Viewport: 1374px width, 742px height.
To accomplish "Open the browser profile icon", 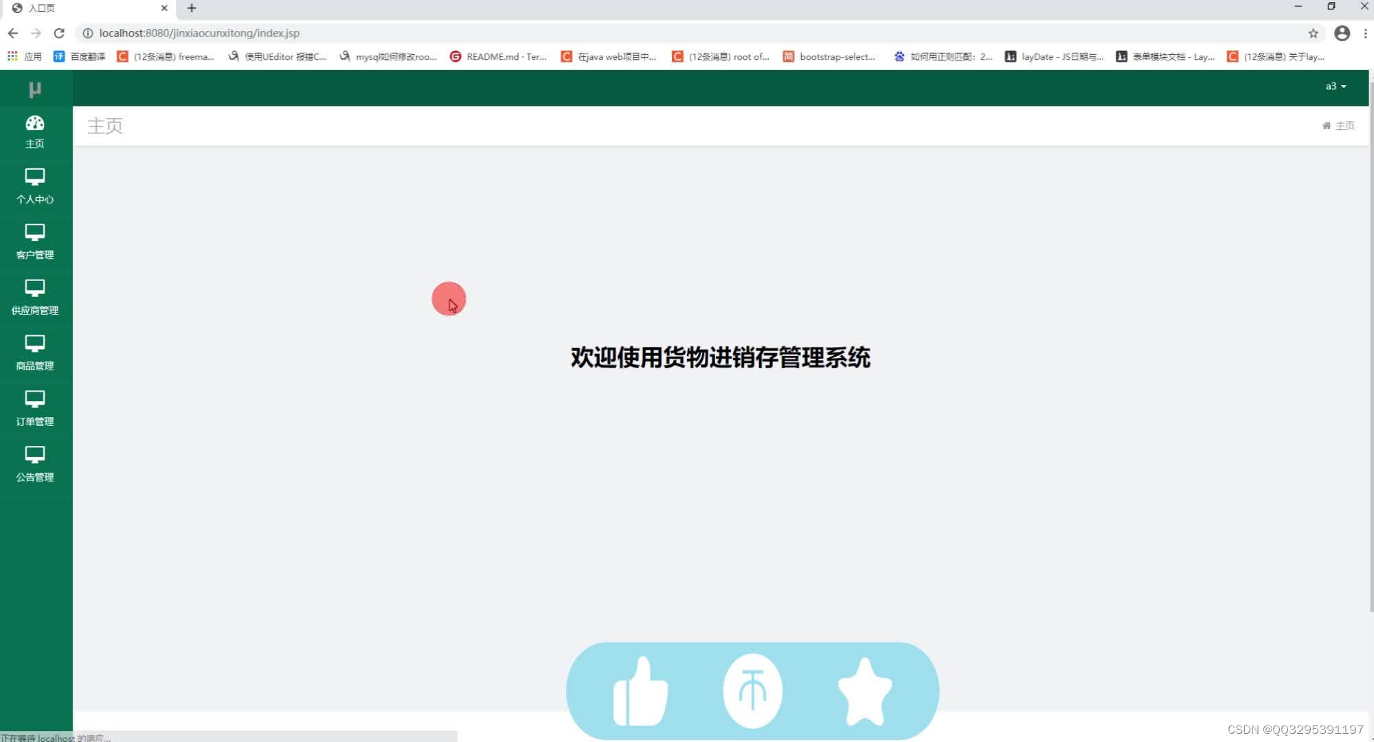I will coord(1342,33).
